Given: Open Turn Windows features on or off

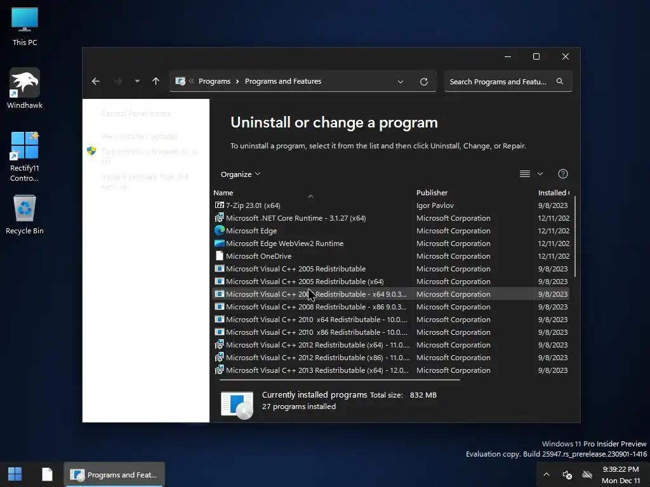Looking at the screenshot, I should (149, 156).
